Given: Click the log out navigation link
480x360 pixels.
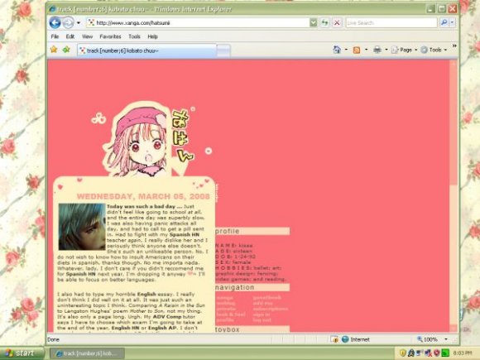Looking at the screenshot, I should point(262,320).
